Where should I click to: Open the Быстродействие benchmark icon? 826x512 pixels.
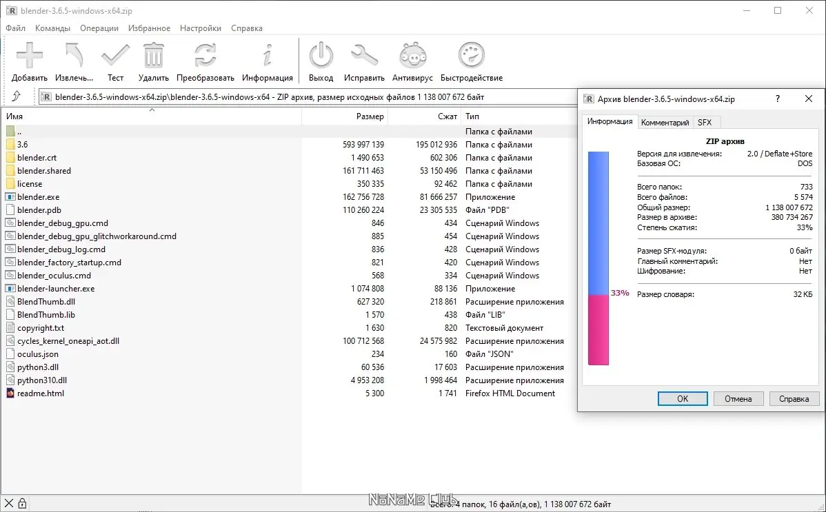(472, 55)
